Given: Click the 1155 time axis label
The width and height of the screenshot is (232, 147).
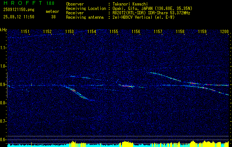Looking at the screenshot, I should click(114, 32).
